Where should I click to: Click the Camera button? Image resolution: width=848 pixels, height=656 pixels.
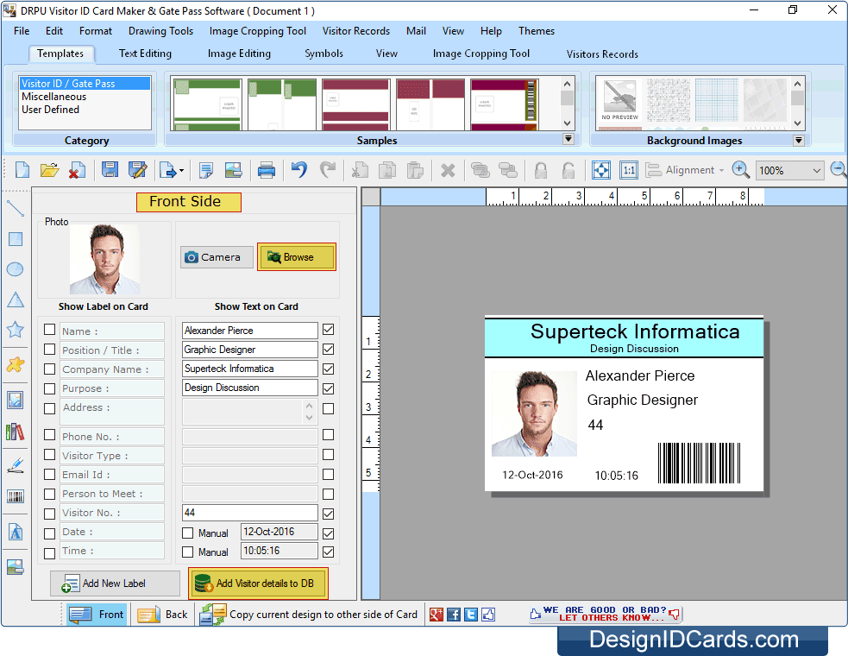(x=217, y=257)
